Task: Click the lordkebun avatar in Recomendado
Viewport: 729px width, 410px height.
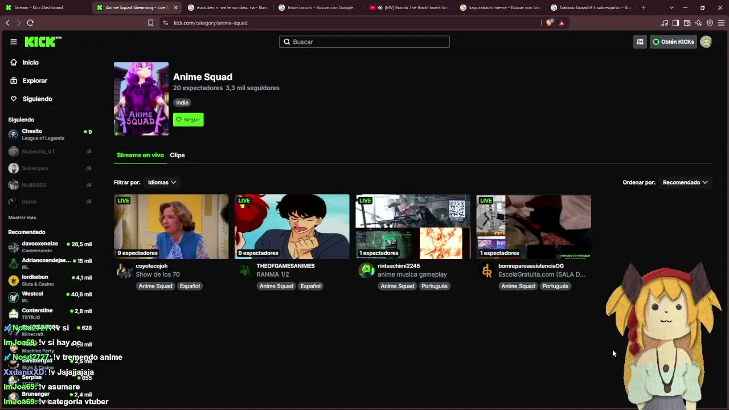Action: pos(13,280)
